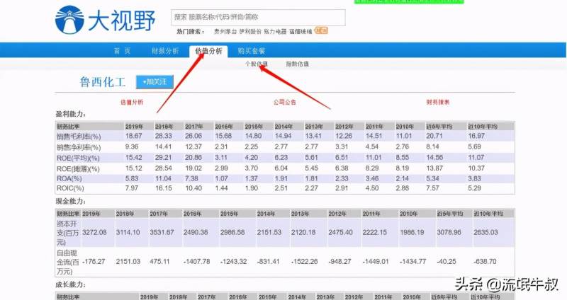Select the 销售毛利率(%) row label
Screen dimensions: 567x300
pos(79,137)
